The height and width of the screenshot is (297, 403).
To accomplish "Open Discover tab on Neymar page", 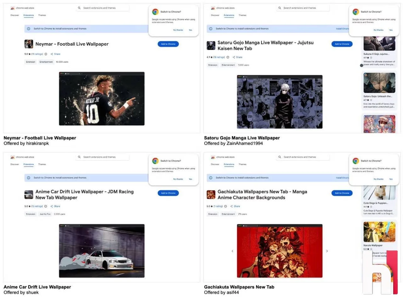I will pyautogui.click(x=14, y=15).
